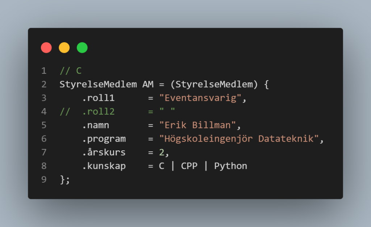Click the .kunskap field name
This screenshot has height=227, width=371.
(x=104, y=166)
